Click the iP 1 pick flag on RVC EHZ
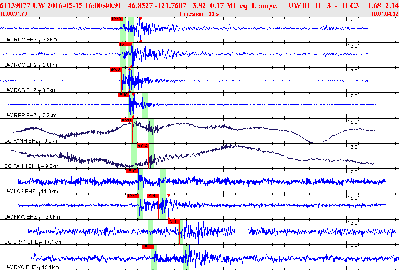The height and width of the screenshot is (270, 399). click(x=148, y=247)
